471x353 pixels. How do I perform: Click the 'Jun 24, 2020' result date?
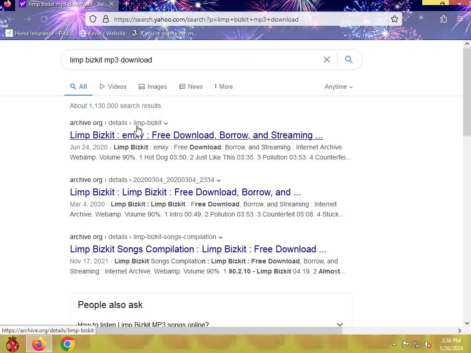[x=89, y=147]
